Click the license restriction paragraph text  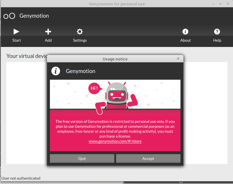pos(115,129)
